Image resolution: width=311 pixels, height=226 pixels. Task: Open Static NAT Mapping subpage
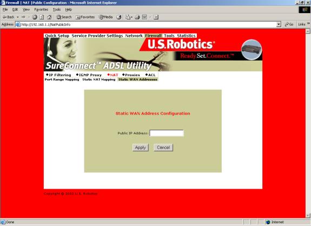point(99,79)
